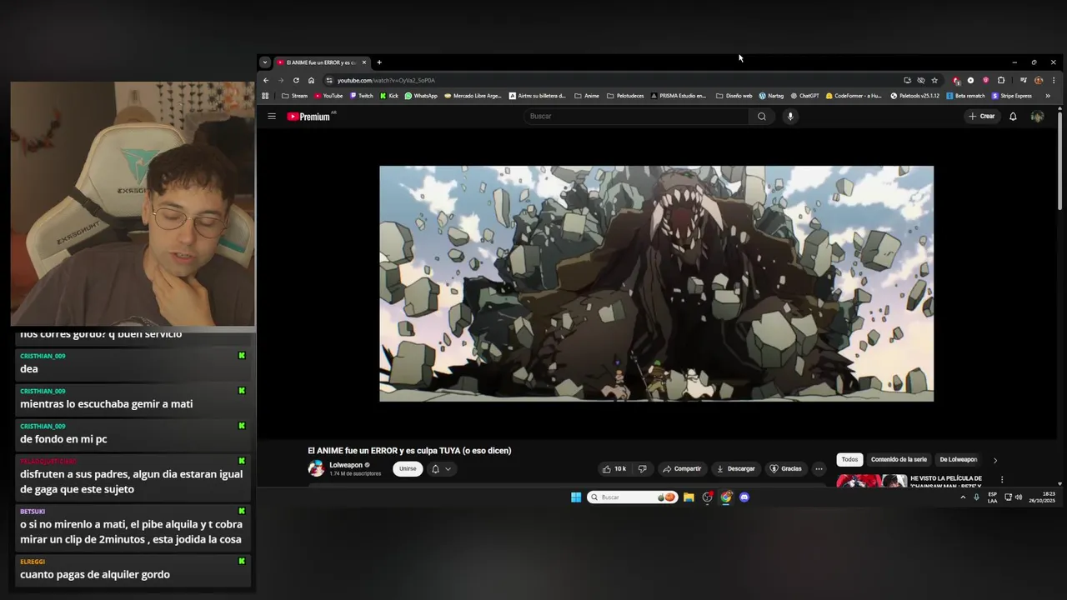Click chat message 'cuanto pagas de alquiler gordo'

tap(95, 574)
